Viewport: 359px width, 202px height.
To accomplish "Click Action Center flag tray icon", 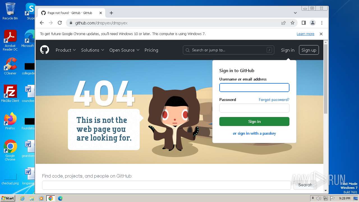I will coord(332,198).
